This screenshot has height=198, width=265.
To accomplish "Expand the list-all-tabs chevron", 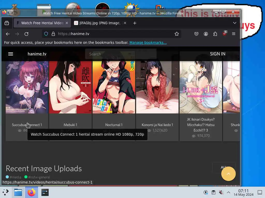I will (234, 23).
